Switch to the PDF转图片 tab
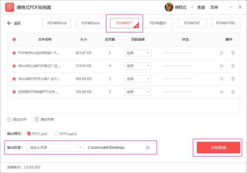 [158, 23]
